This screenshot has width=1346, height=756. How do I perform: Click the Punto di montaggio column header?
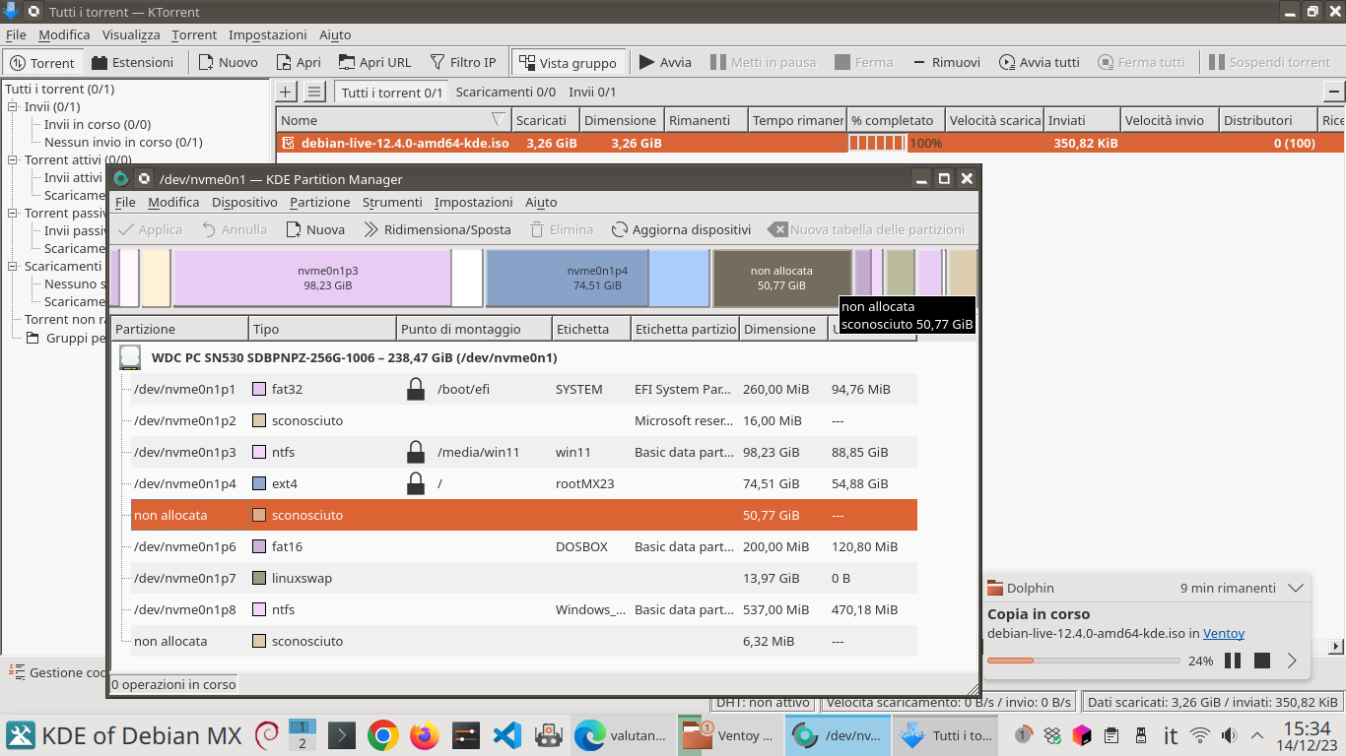click(x=474, y=329)
